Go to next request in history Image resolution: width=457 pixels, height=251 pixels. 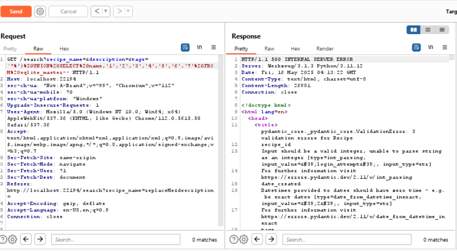coord(119,12)
